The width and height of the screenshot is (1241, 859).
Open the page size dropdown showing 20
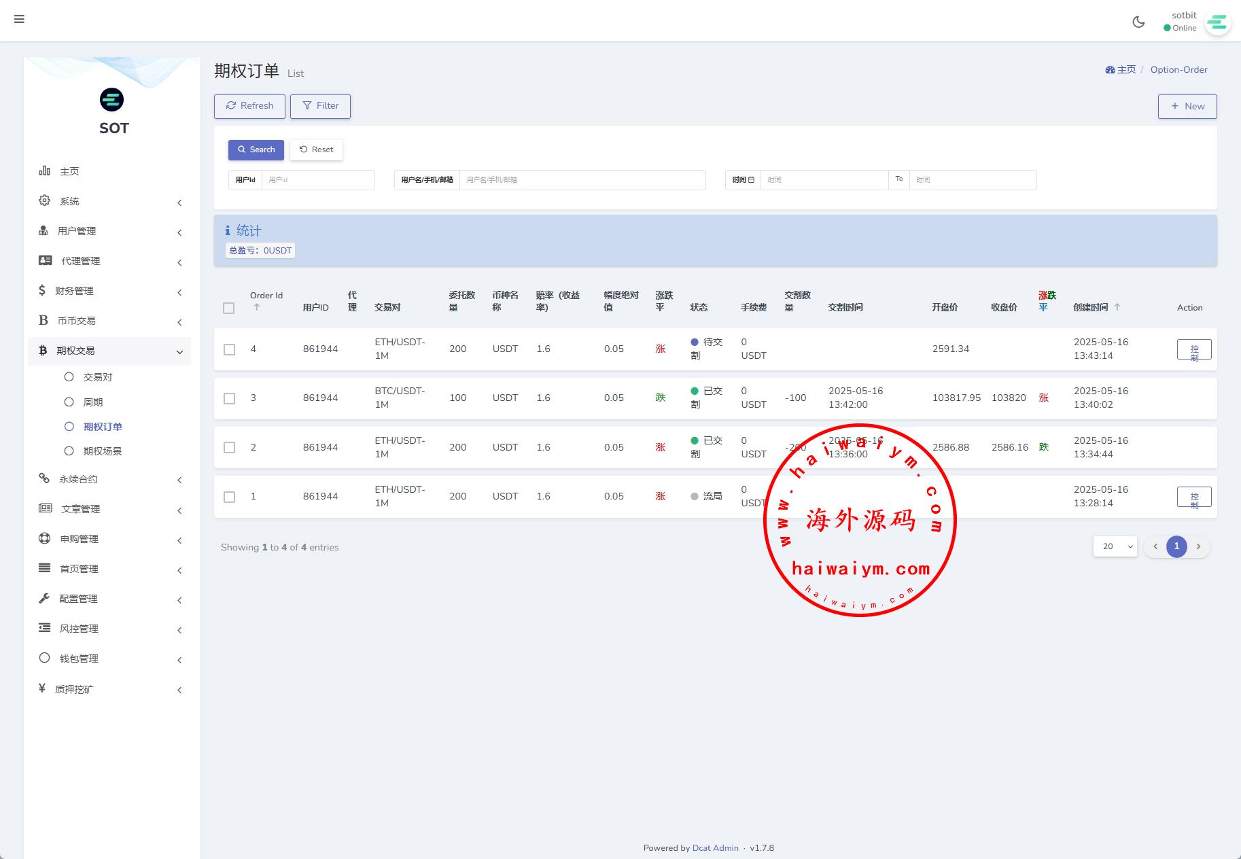[x=1115, y=546]
